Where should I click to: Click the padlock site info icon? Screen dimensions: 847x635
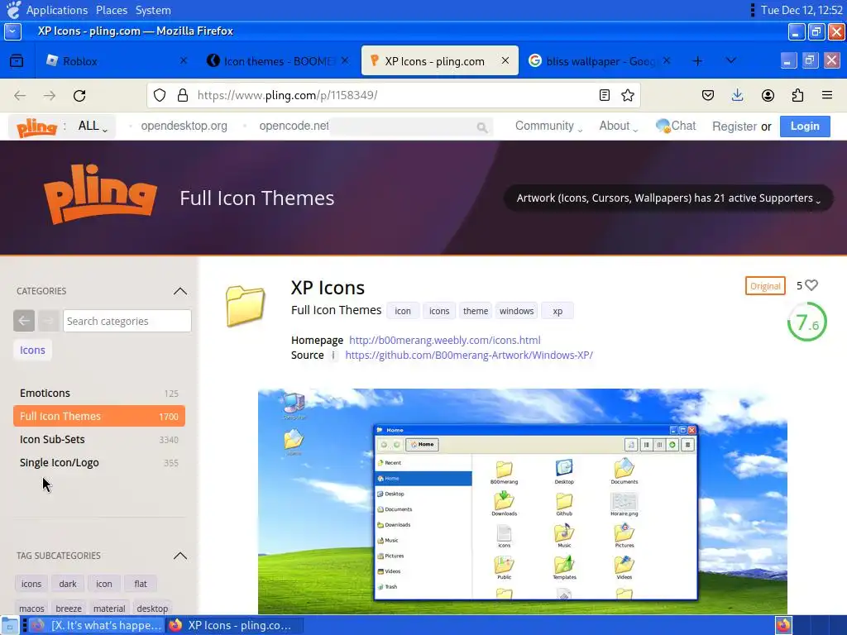click(x=183, y=96)
